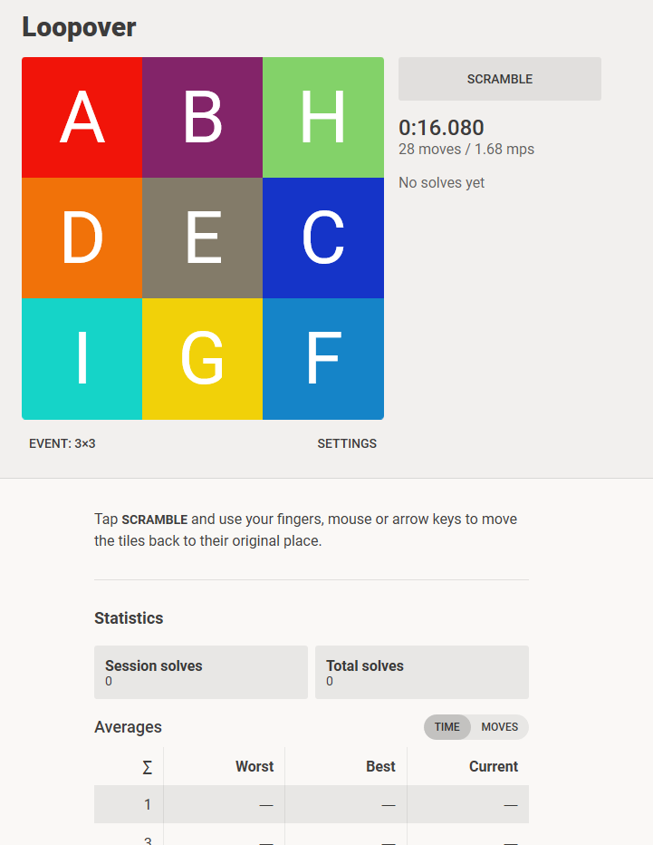
Task: Click the red A tile
Action: [x=82, y=118]
